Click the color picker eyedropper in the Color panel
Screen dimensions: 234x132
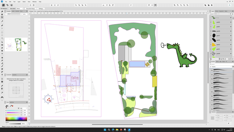11,106
